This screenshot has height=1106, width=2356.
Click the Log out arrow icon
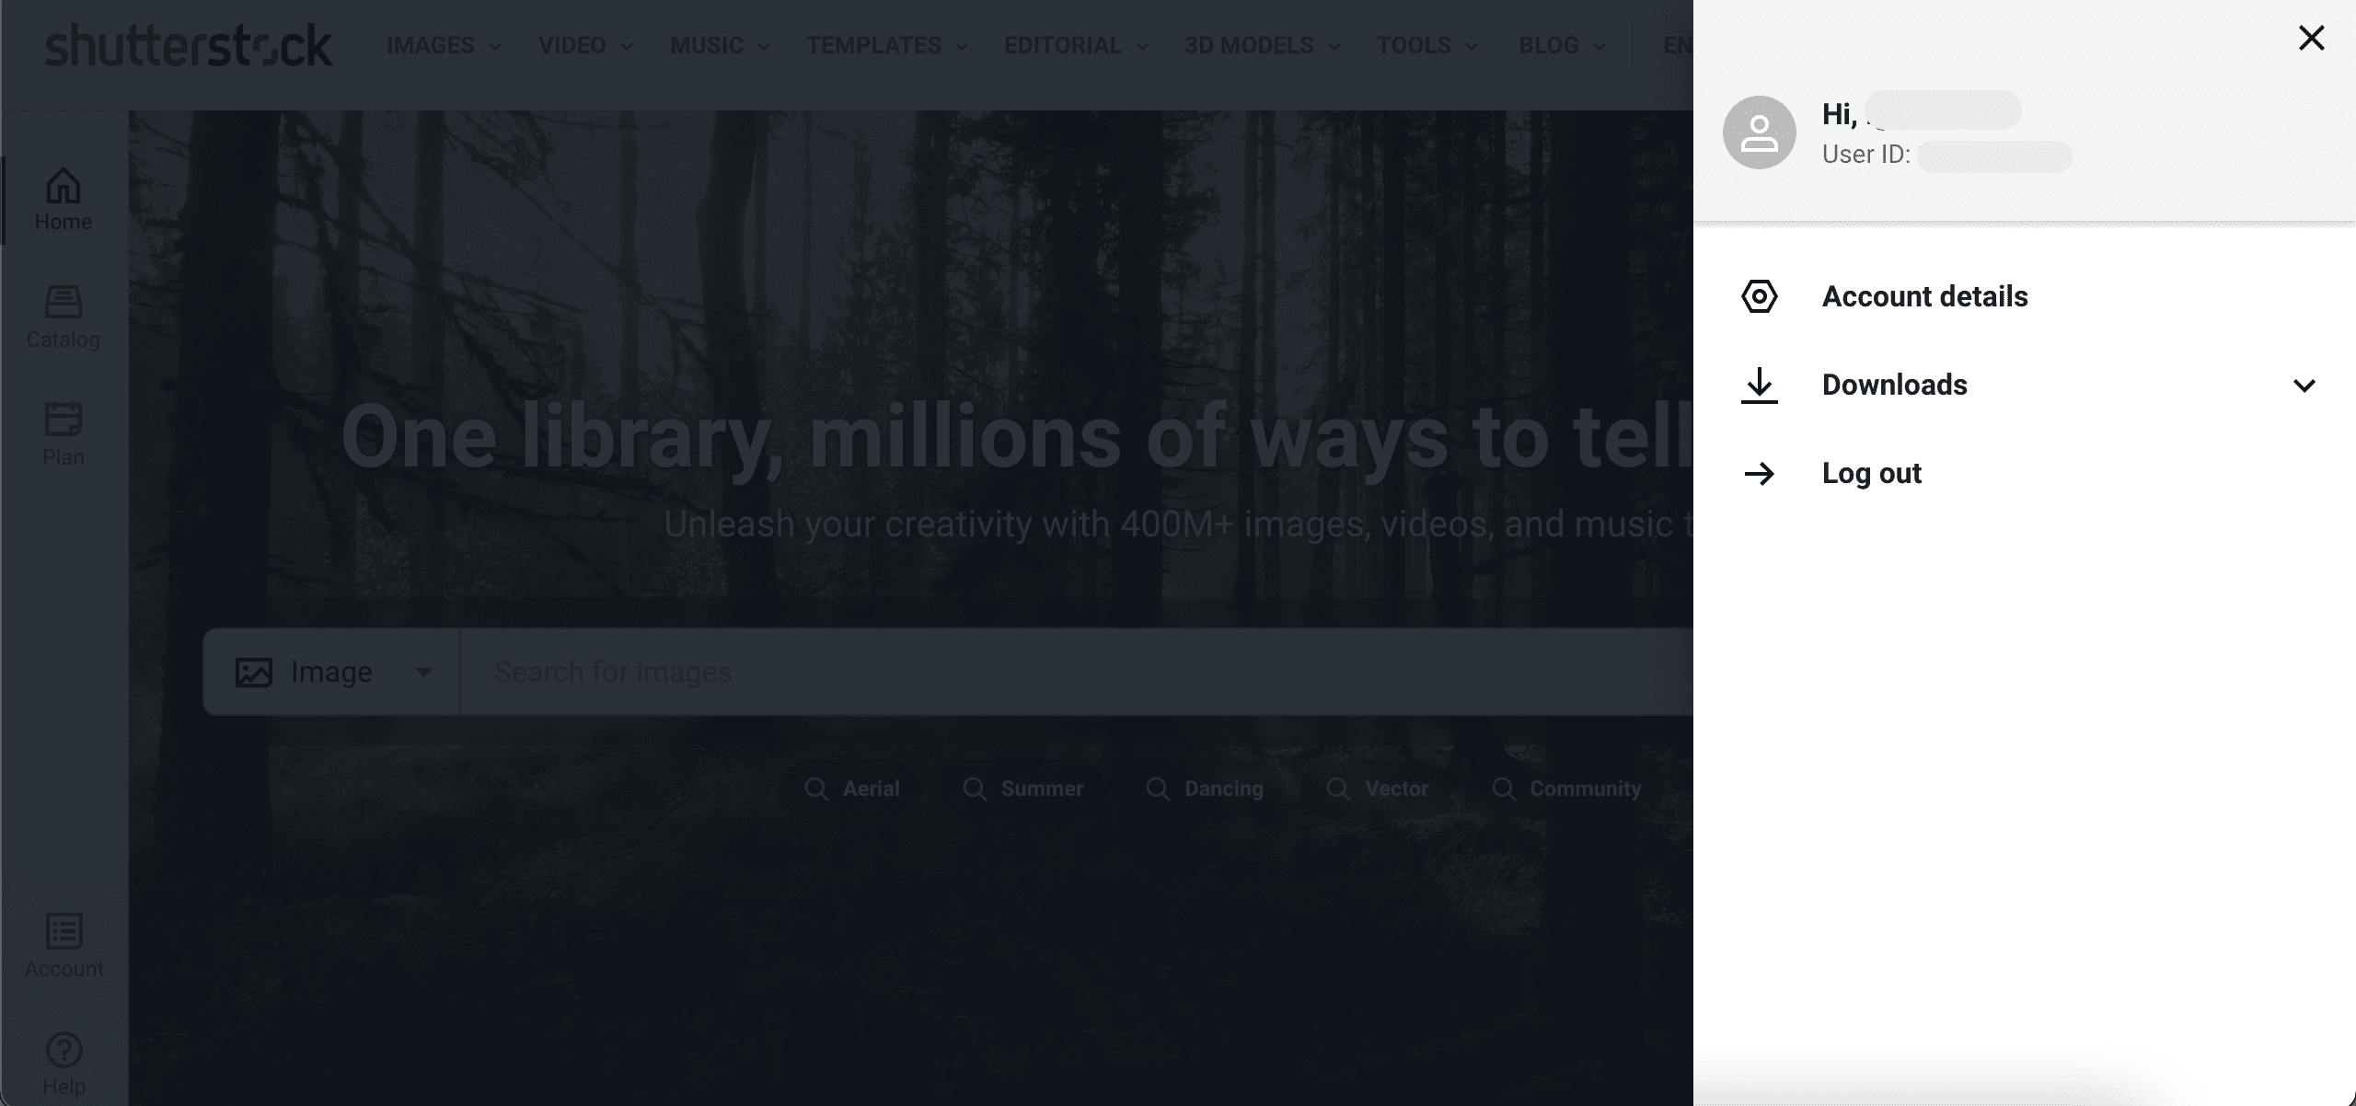click(x=1759, y=473)
